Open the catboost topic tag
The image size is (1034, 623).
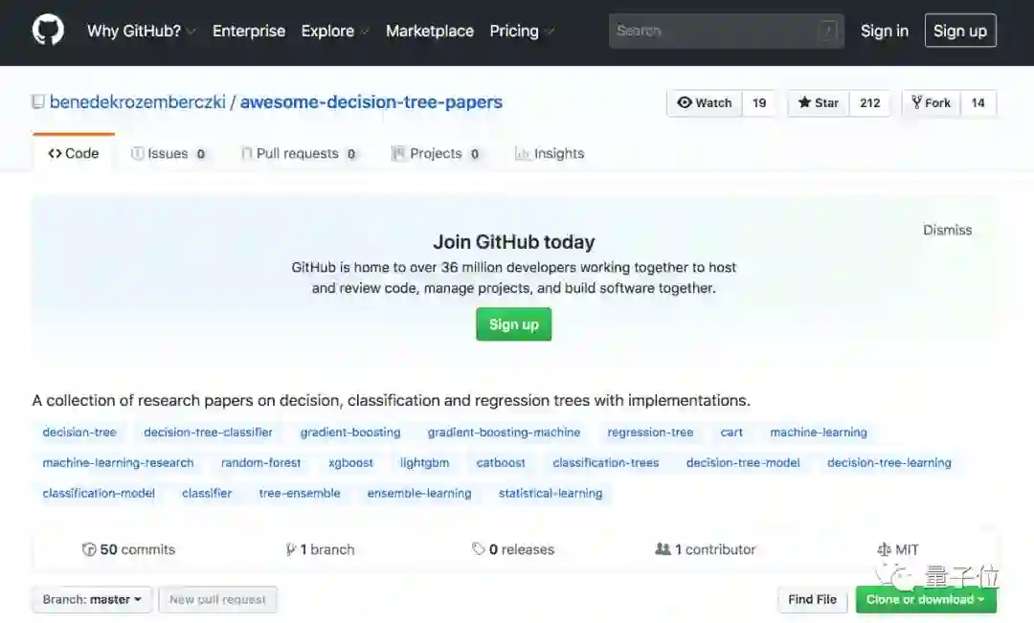[501, 463]
